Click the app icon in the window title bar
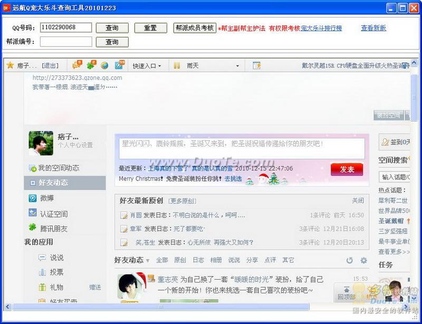Screen dimensions: 422x324 pos(6,8)
